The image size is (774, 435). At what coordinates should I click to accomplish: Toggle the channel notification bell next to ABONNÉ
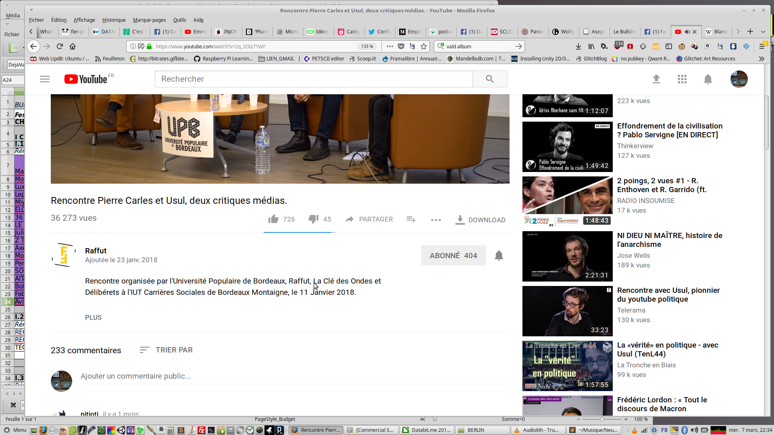pyautogui.click(x=499, y=255)
